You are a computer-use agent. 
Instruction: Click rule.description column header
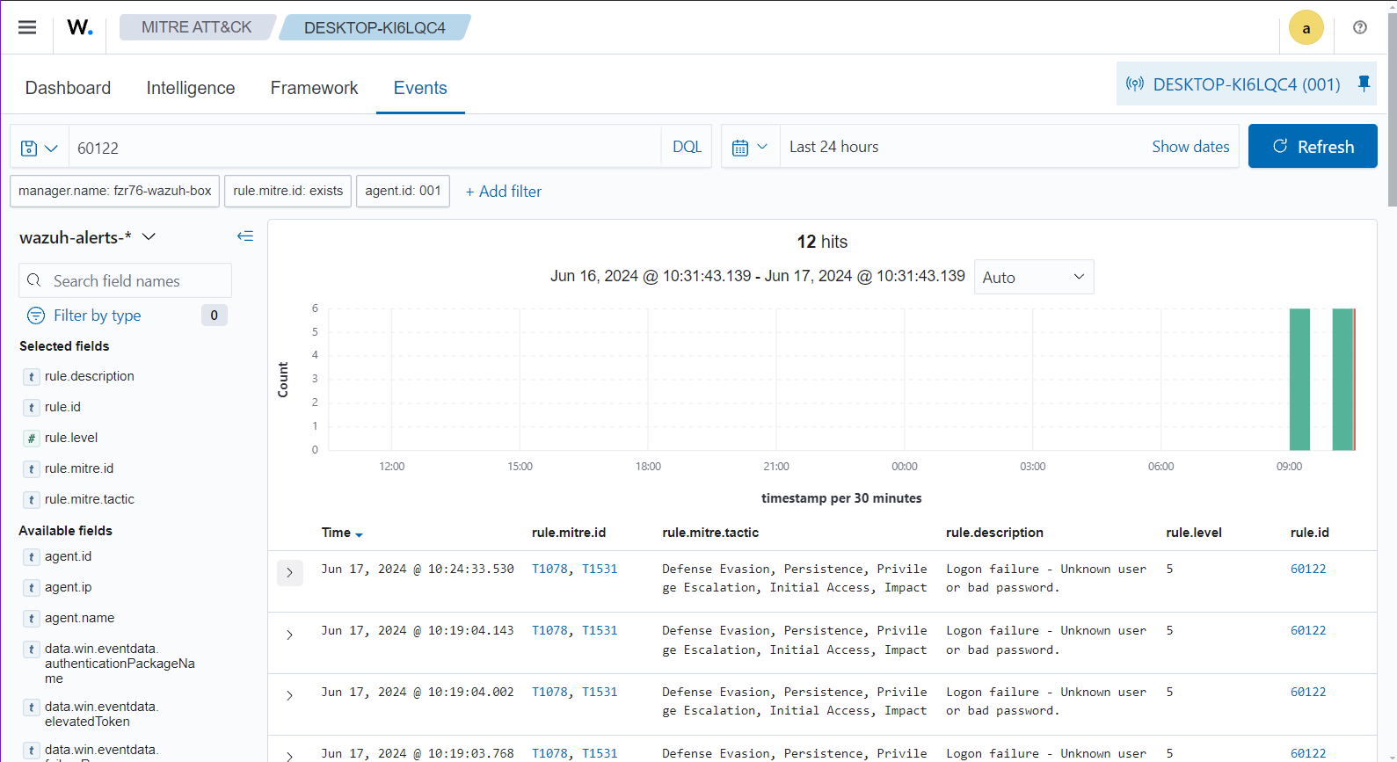pos(994,533)
